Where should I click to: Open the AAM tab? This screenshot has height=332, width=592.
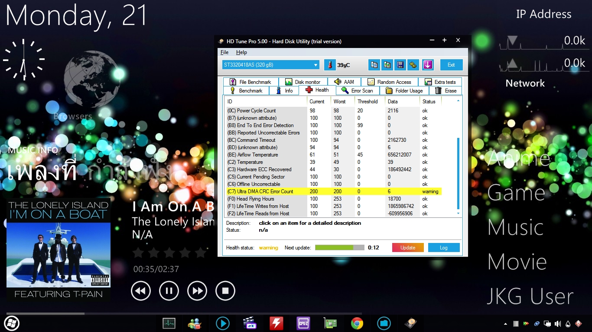point(344,82)
